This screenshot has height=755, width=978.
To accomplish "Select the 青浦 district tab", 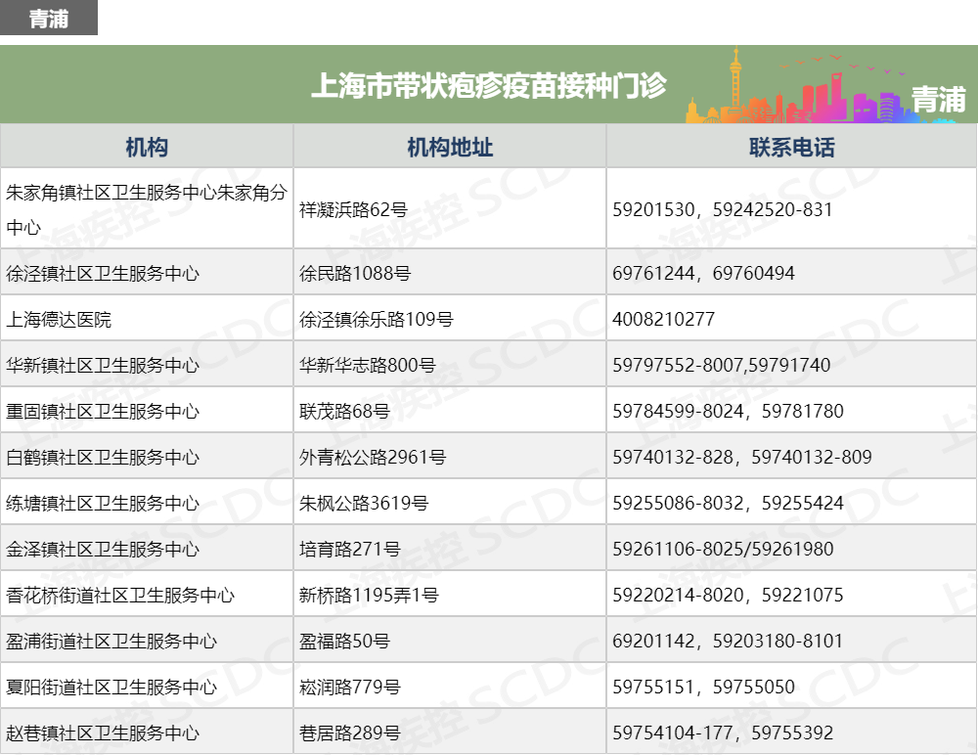I will click(49, 19).
